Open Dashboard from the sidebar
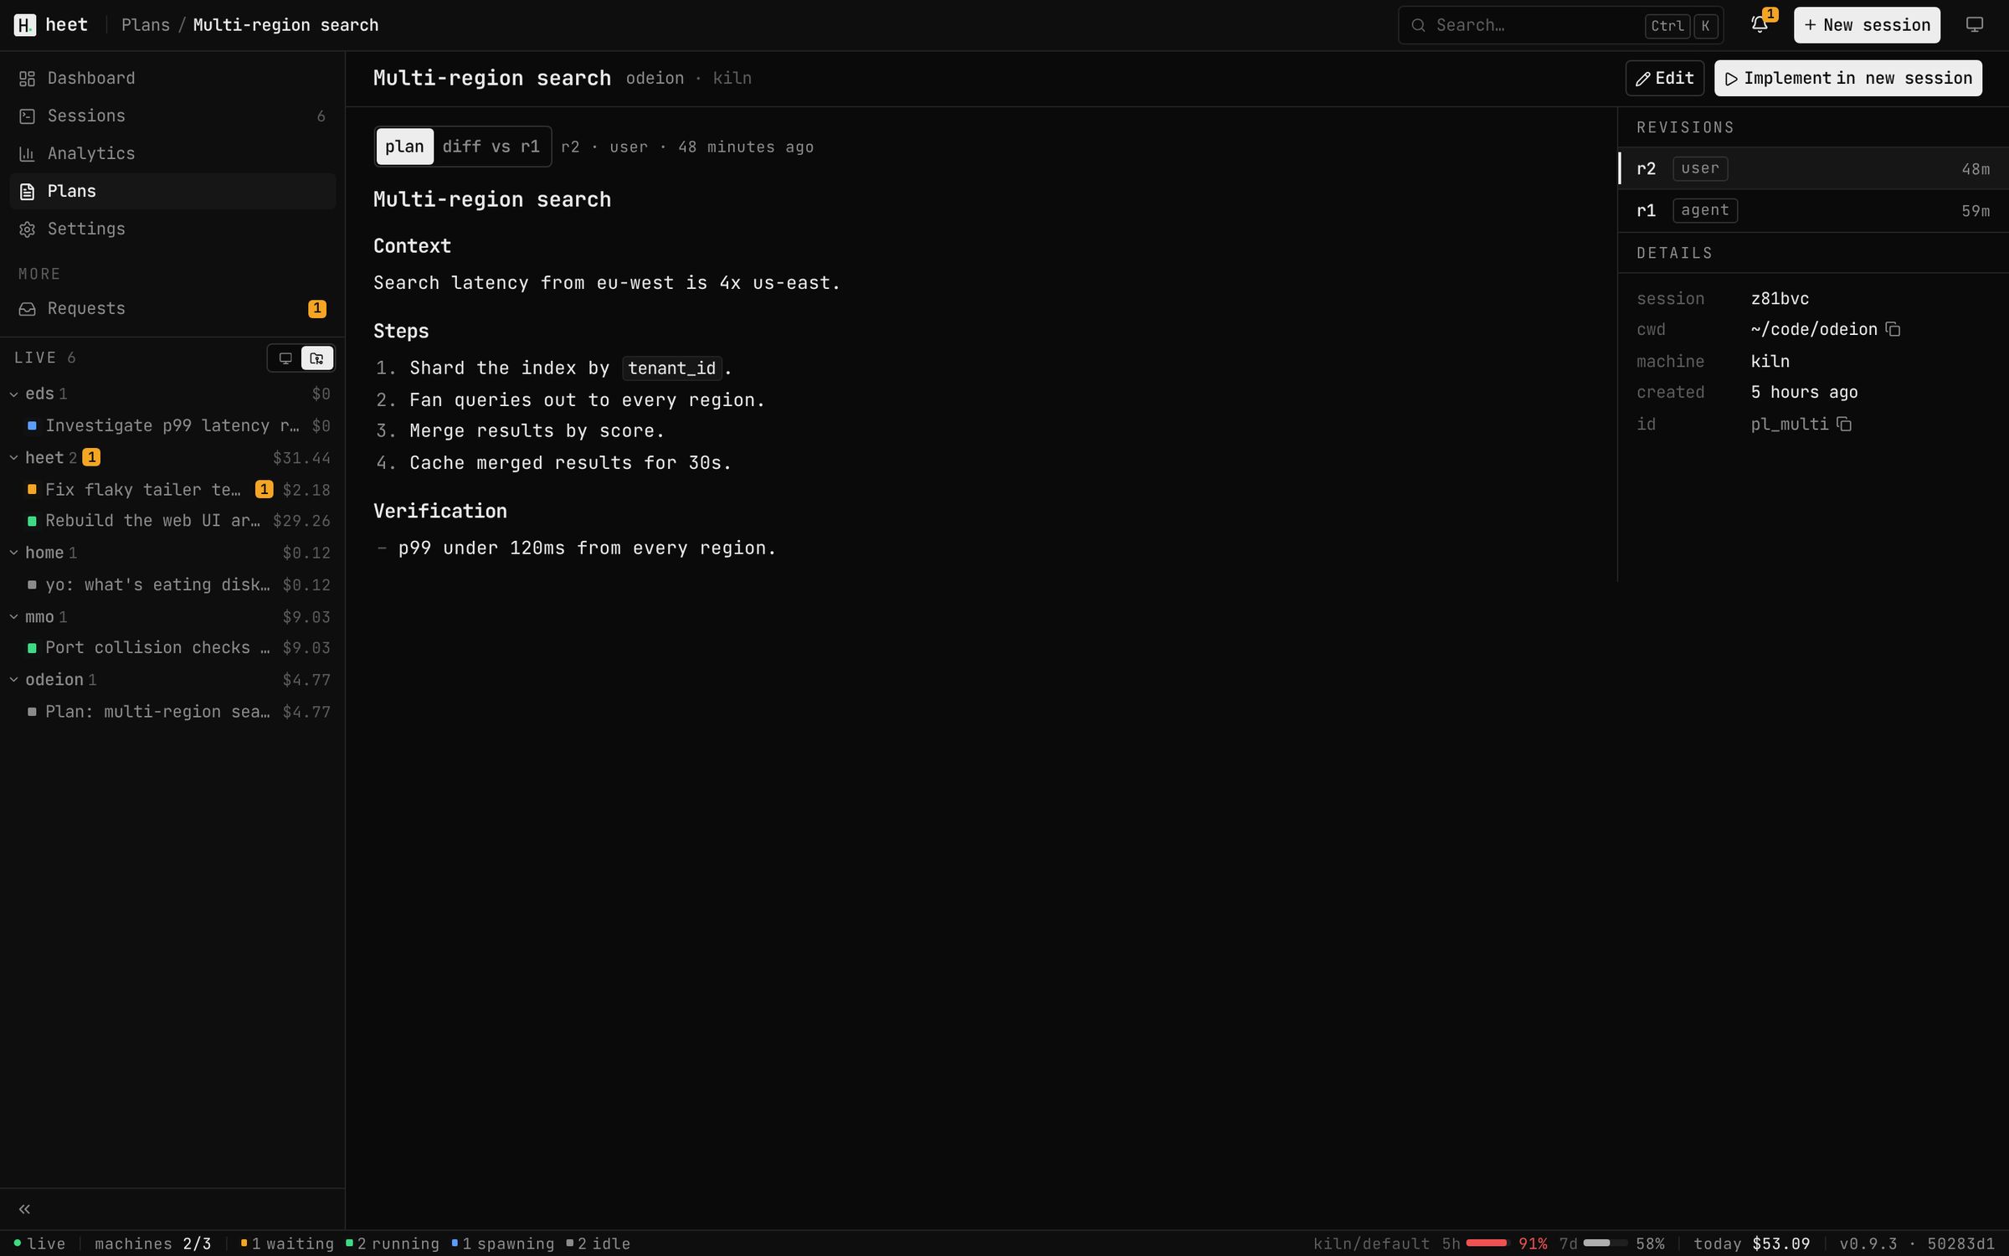The height and width of the screenshot is (1256, 2009). click(x=172, y=78)
